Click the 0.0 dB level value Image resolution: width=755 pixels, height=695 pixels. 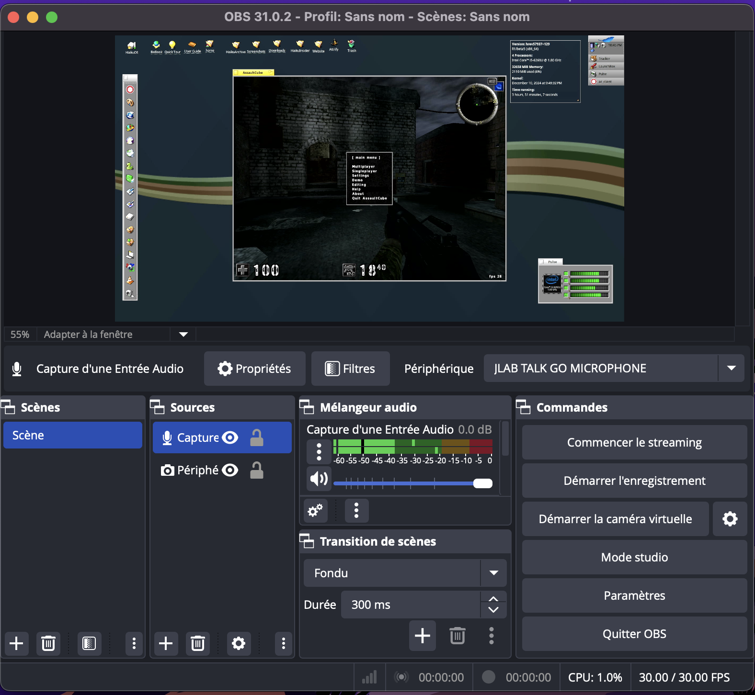click(475, 429)
